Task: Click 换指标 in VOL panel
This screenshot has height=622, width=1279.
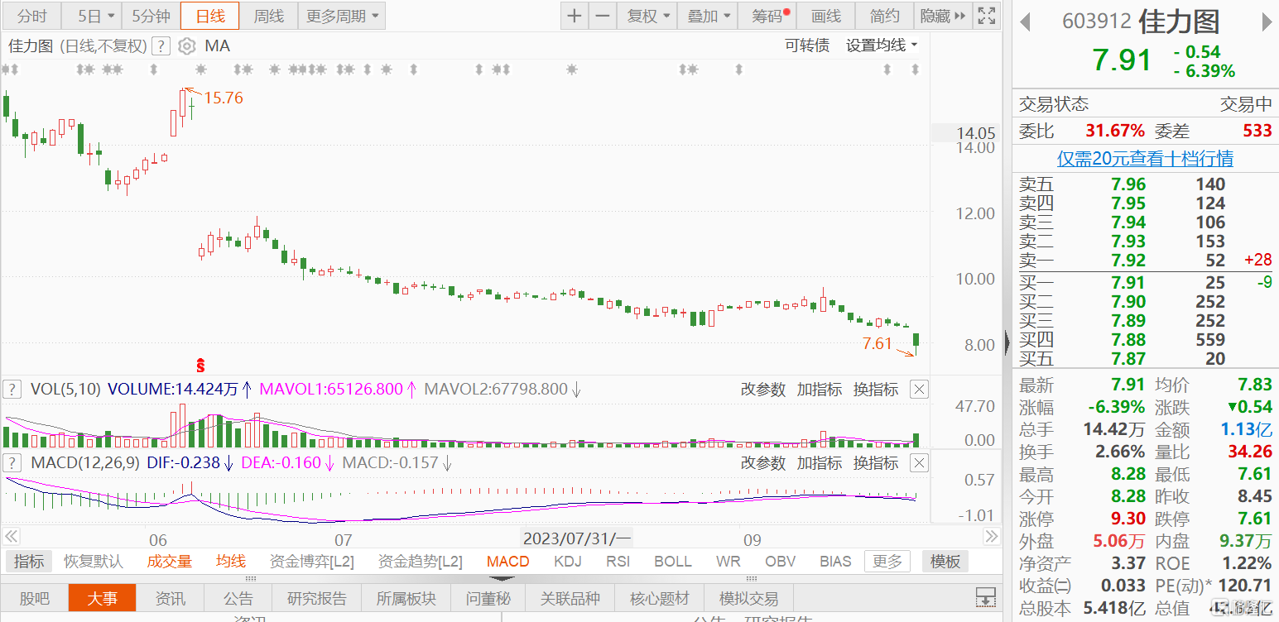Action: [x=876, y=389]
